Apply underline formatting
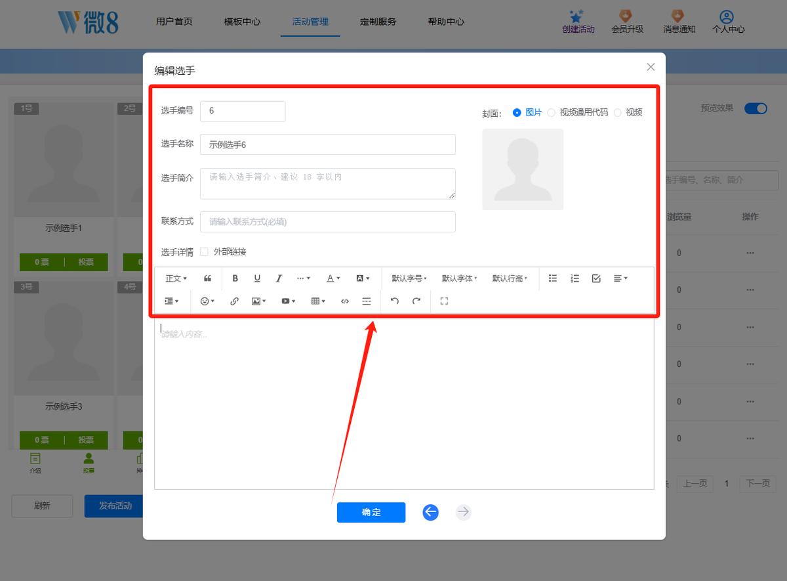The image size is (787, 581). 257,278
